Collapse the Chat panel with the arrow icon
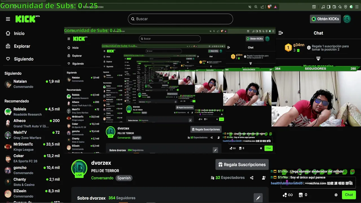The width and height of the screenshot is (361, 203). pos(281,33)
